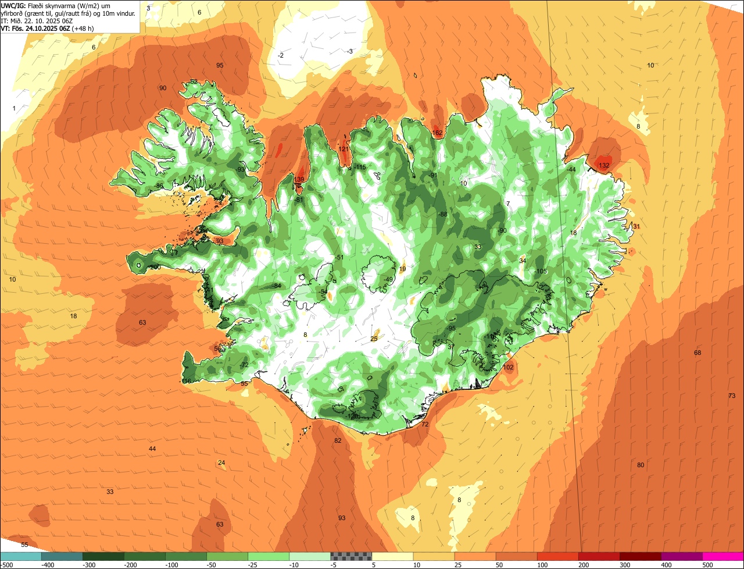Click the '-49' value inside the glacier outline
The height and width of the screenshot is (569, 744).
click(389, 280)
